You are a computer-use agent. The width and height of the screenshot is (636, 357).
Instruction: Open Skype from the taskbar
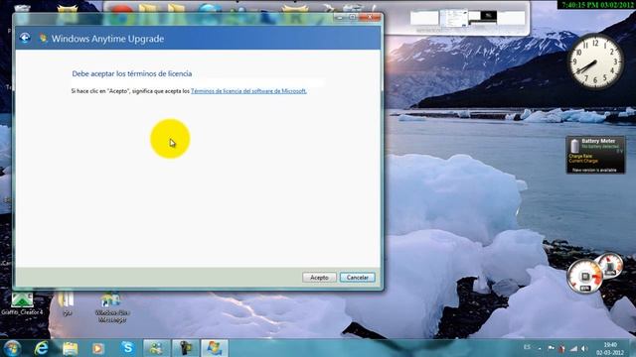[128, 348]
